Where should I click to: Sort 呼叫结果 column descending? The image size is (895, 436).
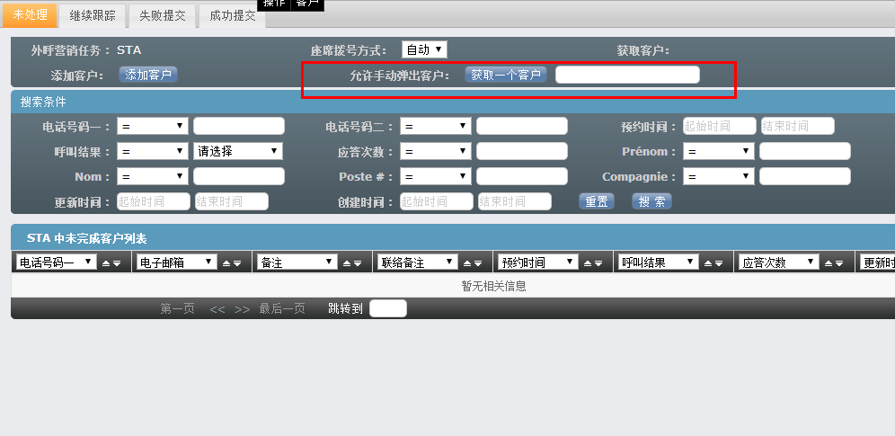[x=720, y=263]
